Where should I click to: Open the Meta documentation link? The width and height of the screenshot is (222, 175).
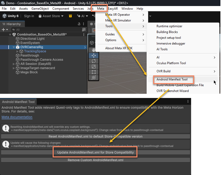coord(17,117)
